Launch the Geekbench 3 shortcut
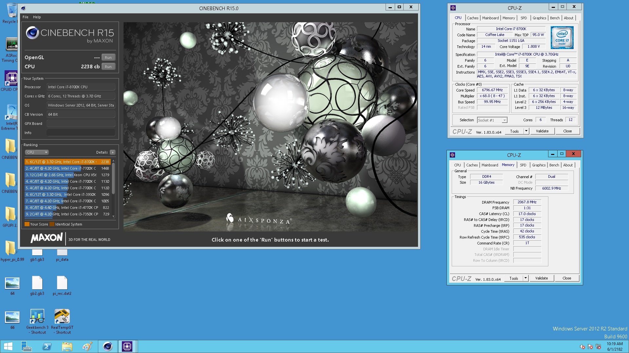The image size is (629, 353). pos(37,322)
